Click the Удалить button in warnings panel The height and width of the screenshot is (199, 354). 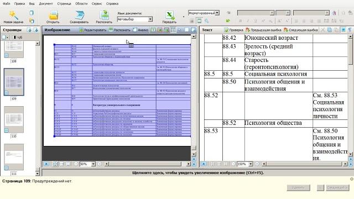pyautogui.click(x=298, y=187)
